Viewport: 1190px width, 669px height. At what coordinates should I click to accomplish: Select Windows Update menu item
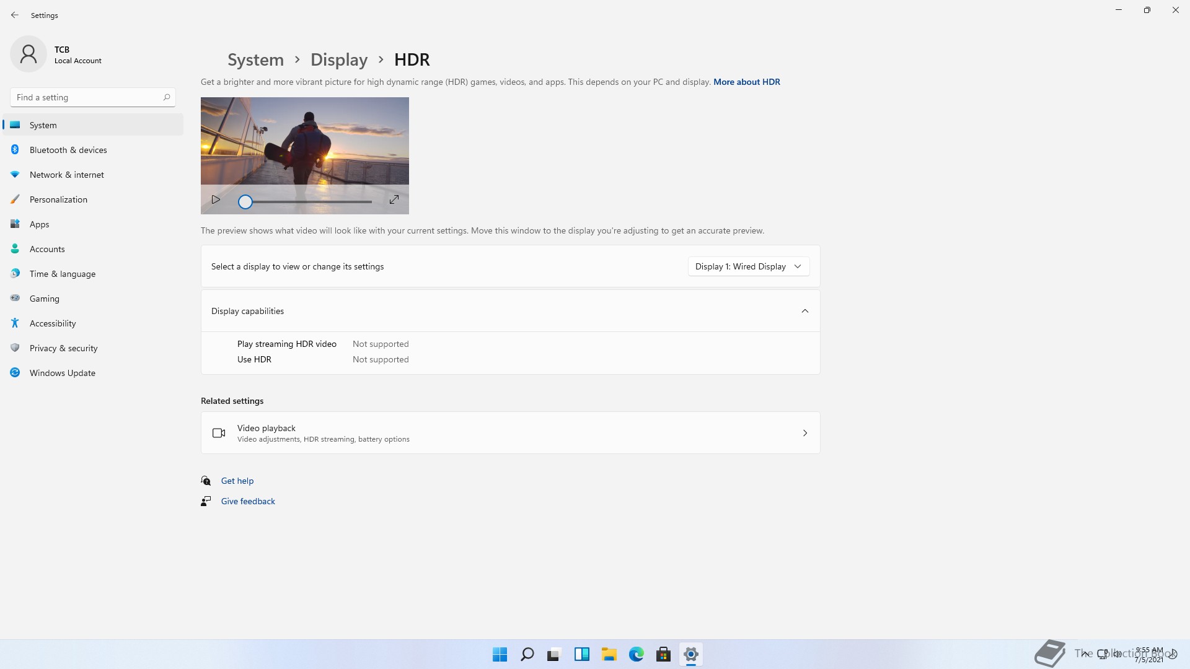(93, 373)
